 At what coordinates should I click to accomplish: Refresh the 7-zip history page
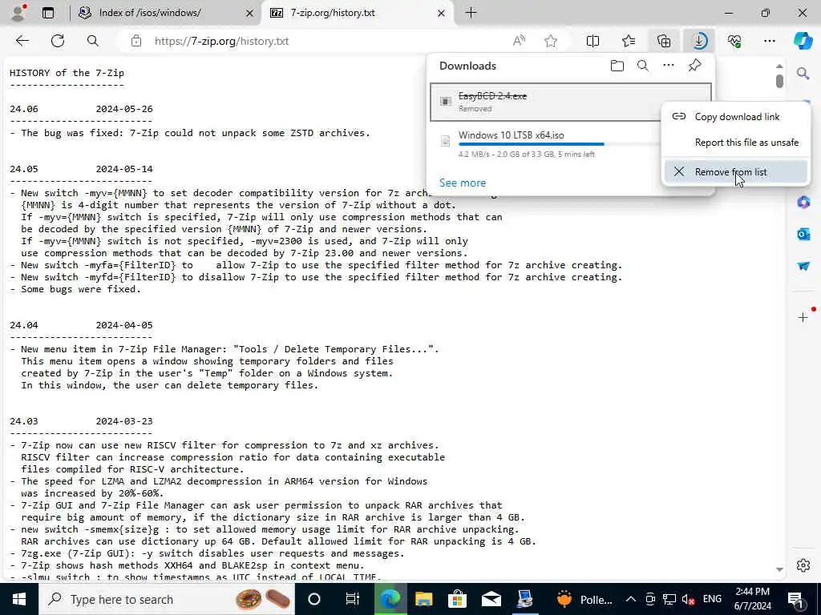coord(58,41)
